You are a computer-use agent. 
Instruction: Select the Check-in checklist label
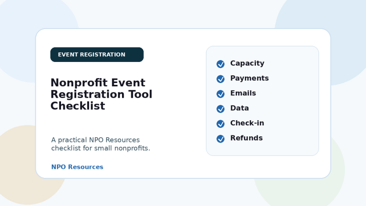coord(247,123)
